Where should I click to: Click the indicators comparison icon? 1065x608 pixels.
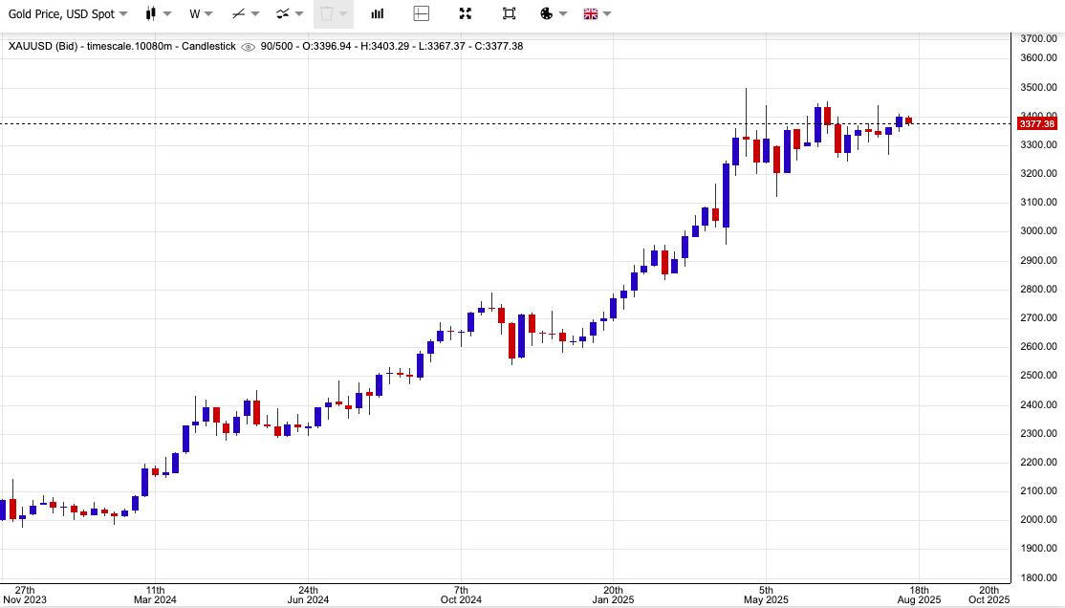[283, 13]
